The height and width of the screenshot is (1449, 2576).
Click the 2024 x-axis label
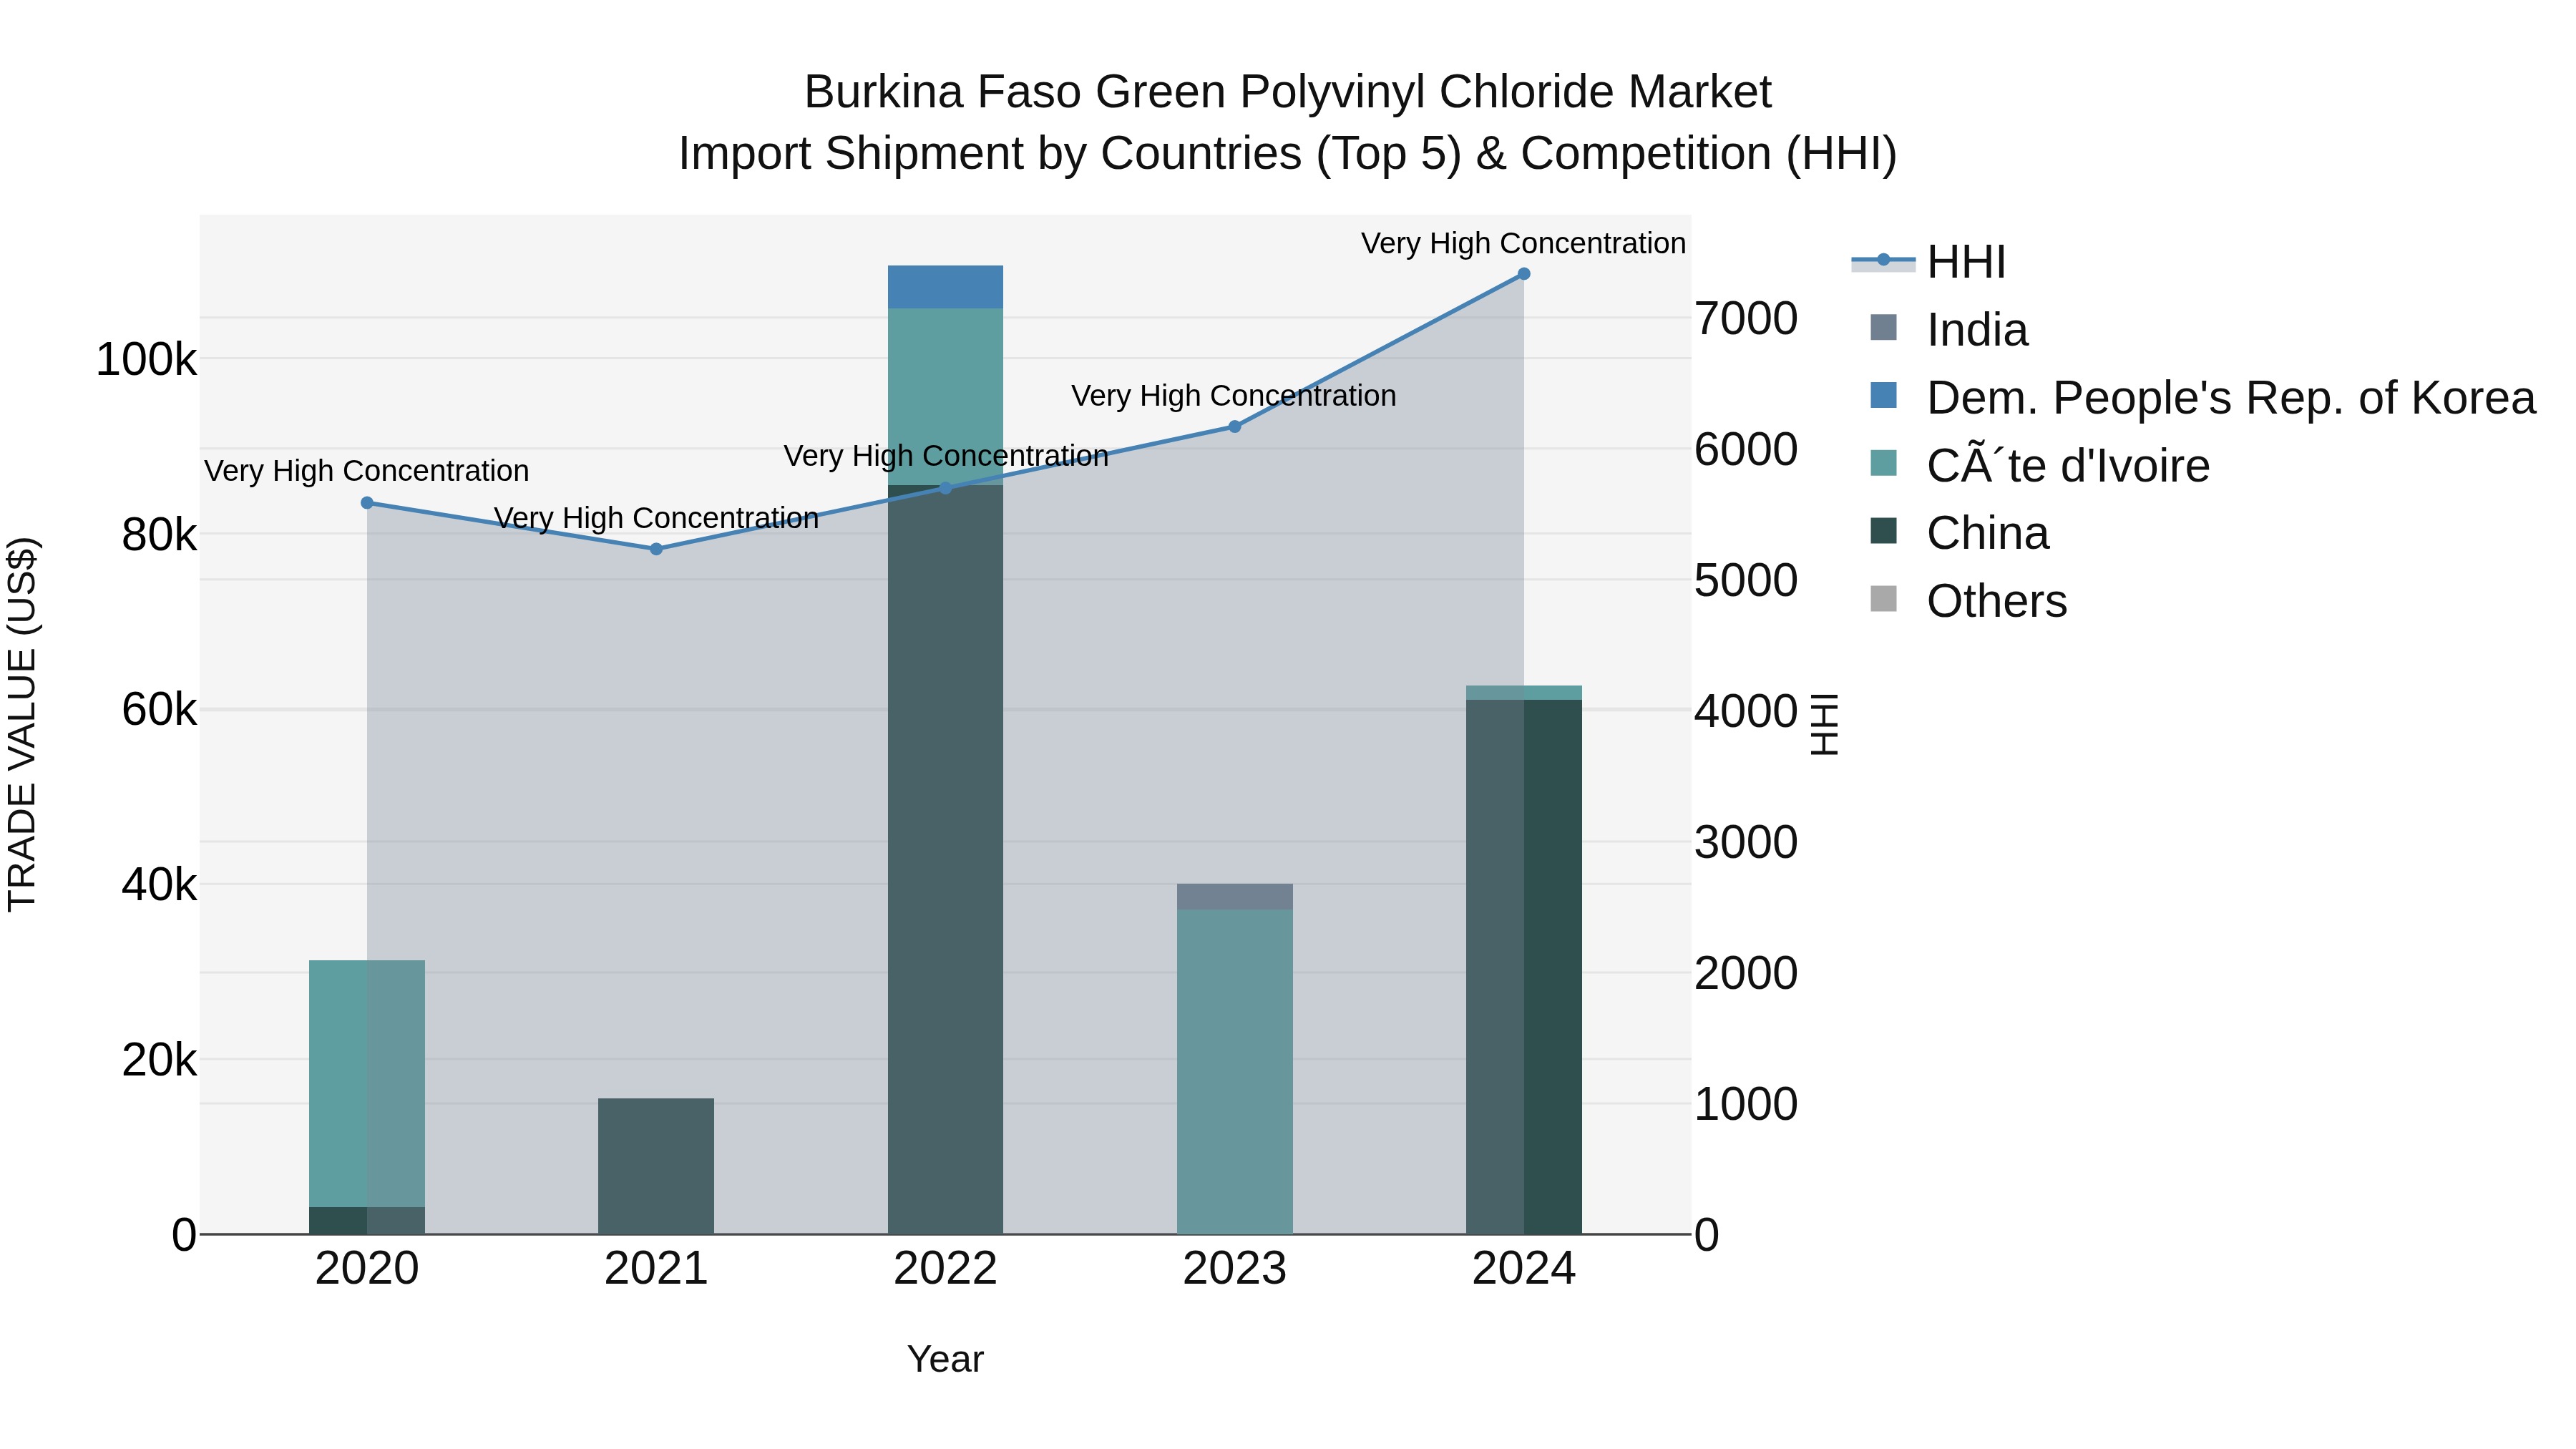[x=1524, y=1269]
